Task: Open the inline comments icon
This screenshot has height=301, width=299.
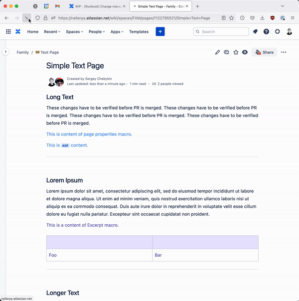Action: pos(226,52)
